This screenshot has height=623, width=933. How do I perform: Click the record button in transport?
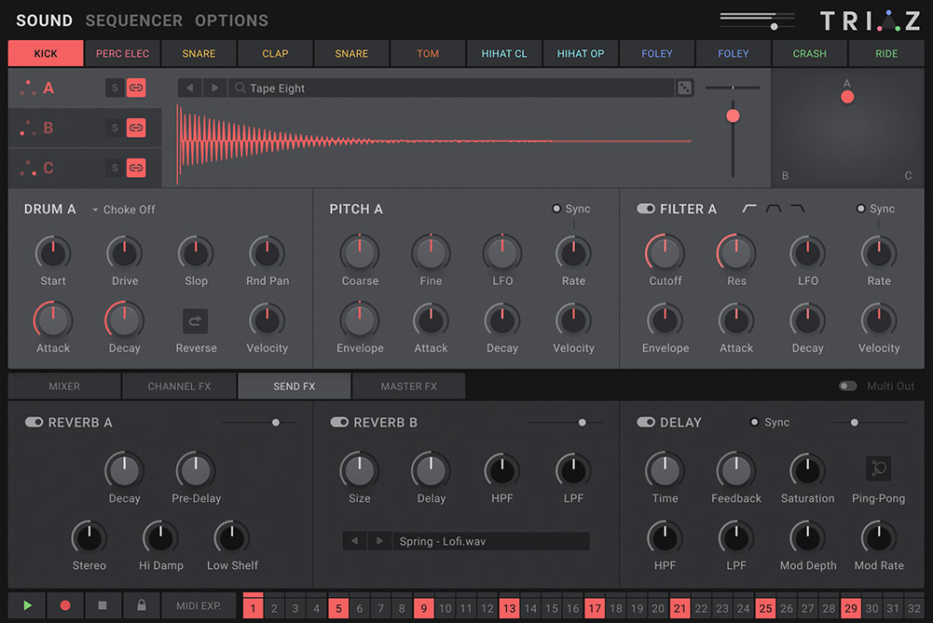(x=65, y=605)
